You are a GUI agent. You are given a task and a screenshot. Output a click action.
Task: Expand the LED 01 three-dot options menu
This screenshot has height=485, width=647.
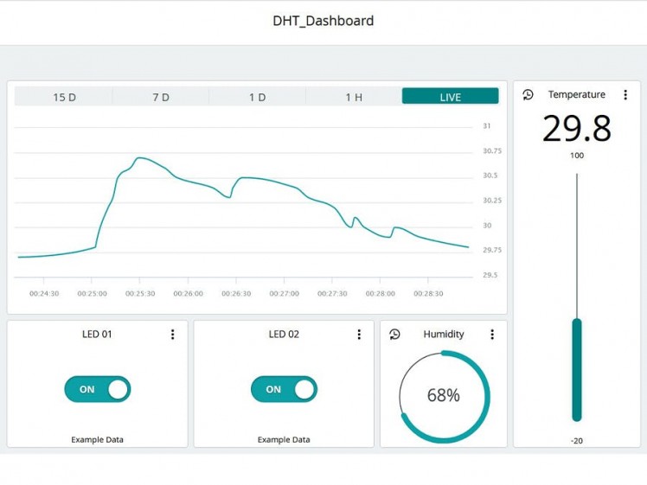tap(172, 335)
